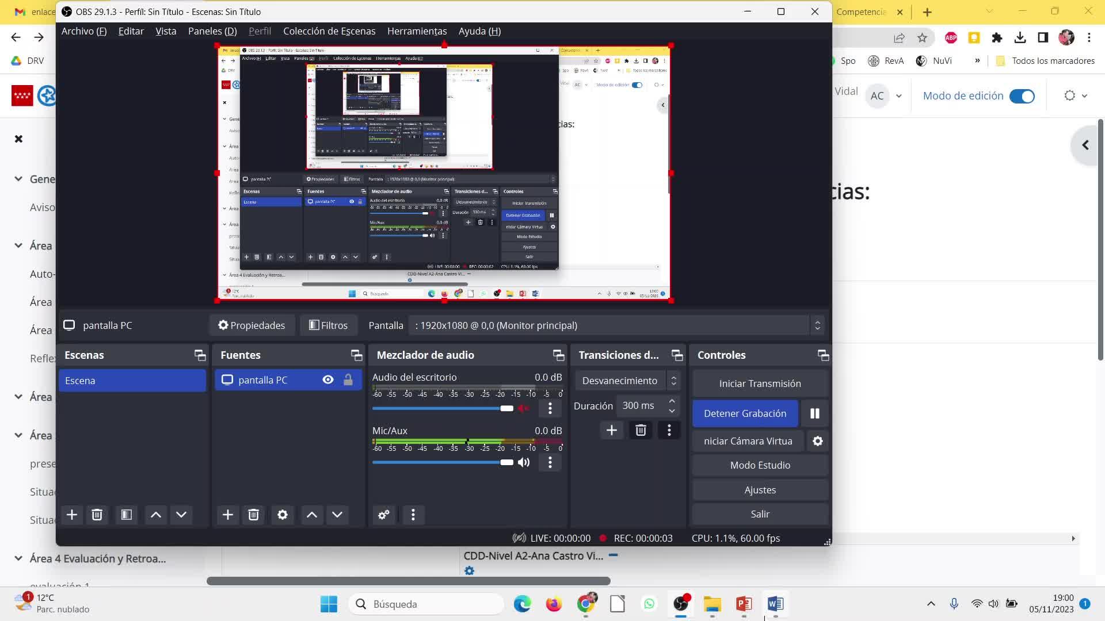Image resolution: width=1105 pixels, height=621 pixels.
Task: Open advanced audio properties gears icon
Action: [384, 515]
